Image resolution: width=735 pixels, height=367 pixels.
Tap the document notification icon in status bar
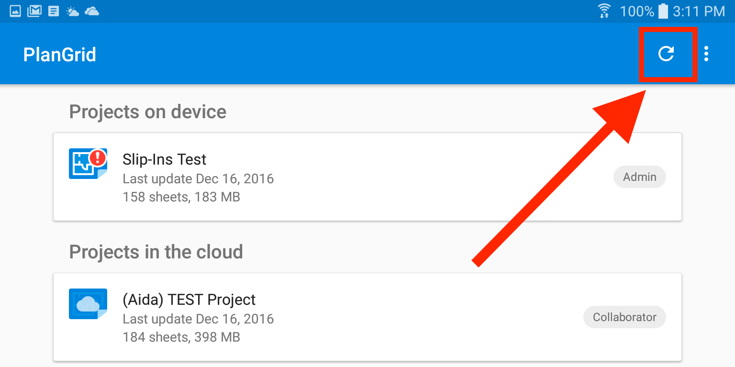coord(53,11)
